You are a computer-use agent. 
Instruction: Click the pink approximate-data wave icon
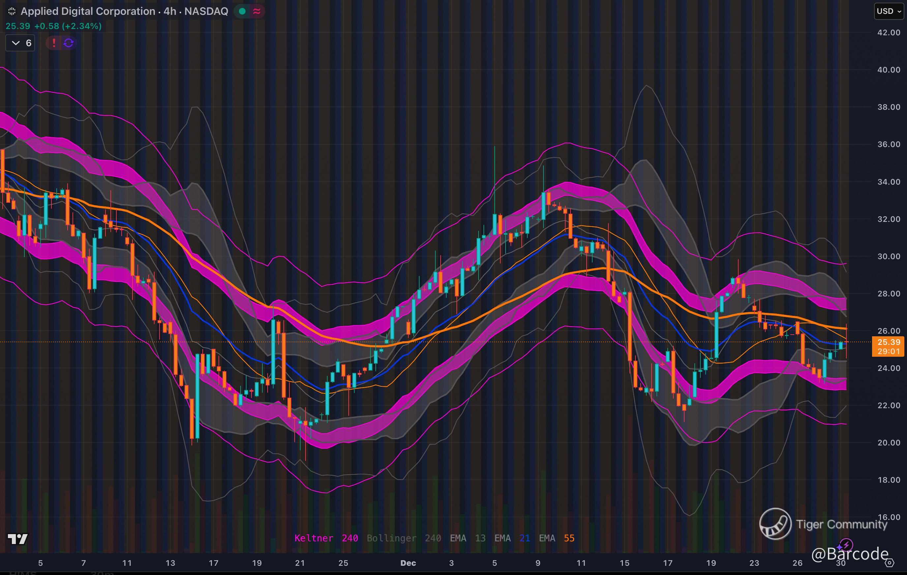[257, 11]
